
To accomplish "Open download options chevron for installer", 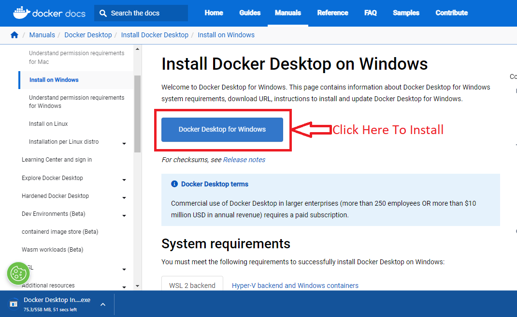I will click(x=102, y=304).
